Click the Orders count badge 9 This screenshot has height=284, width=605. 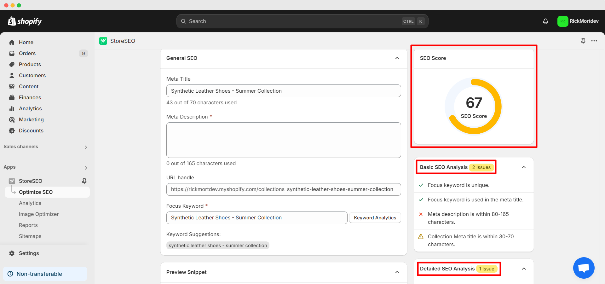[x=83, y=53]
